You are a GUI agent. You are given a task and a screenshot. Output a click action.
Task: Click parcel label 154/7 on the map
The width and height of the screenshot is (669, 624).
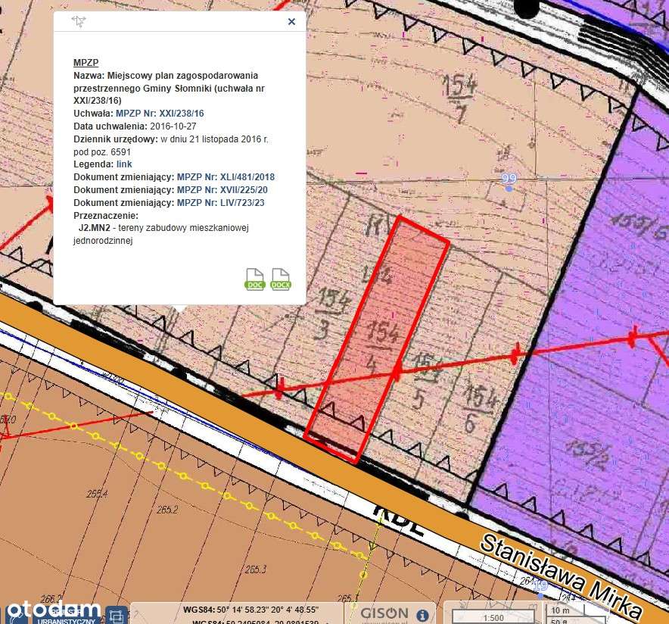[x=460, y=98]
